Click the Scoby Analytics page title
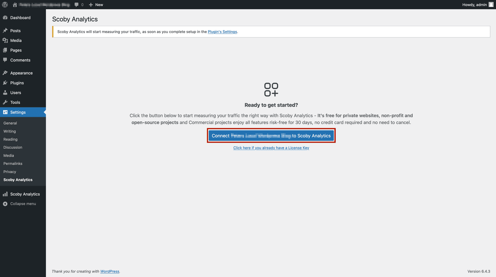Screen dimensions: 496x277 pos(75,19)
